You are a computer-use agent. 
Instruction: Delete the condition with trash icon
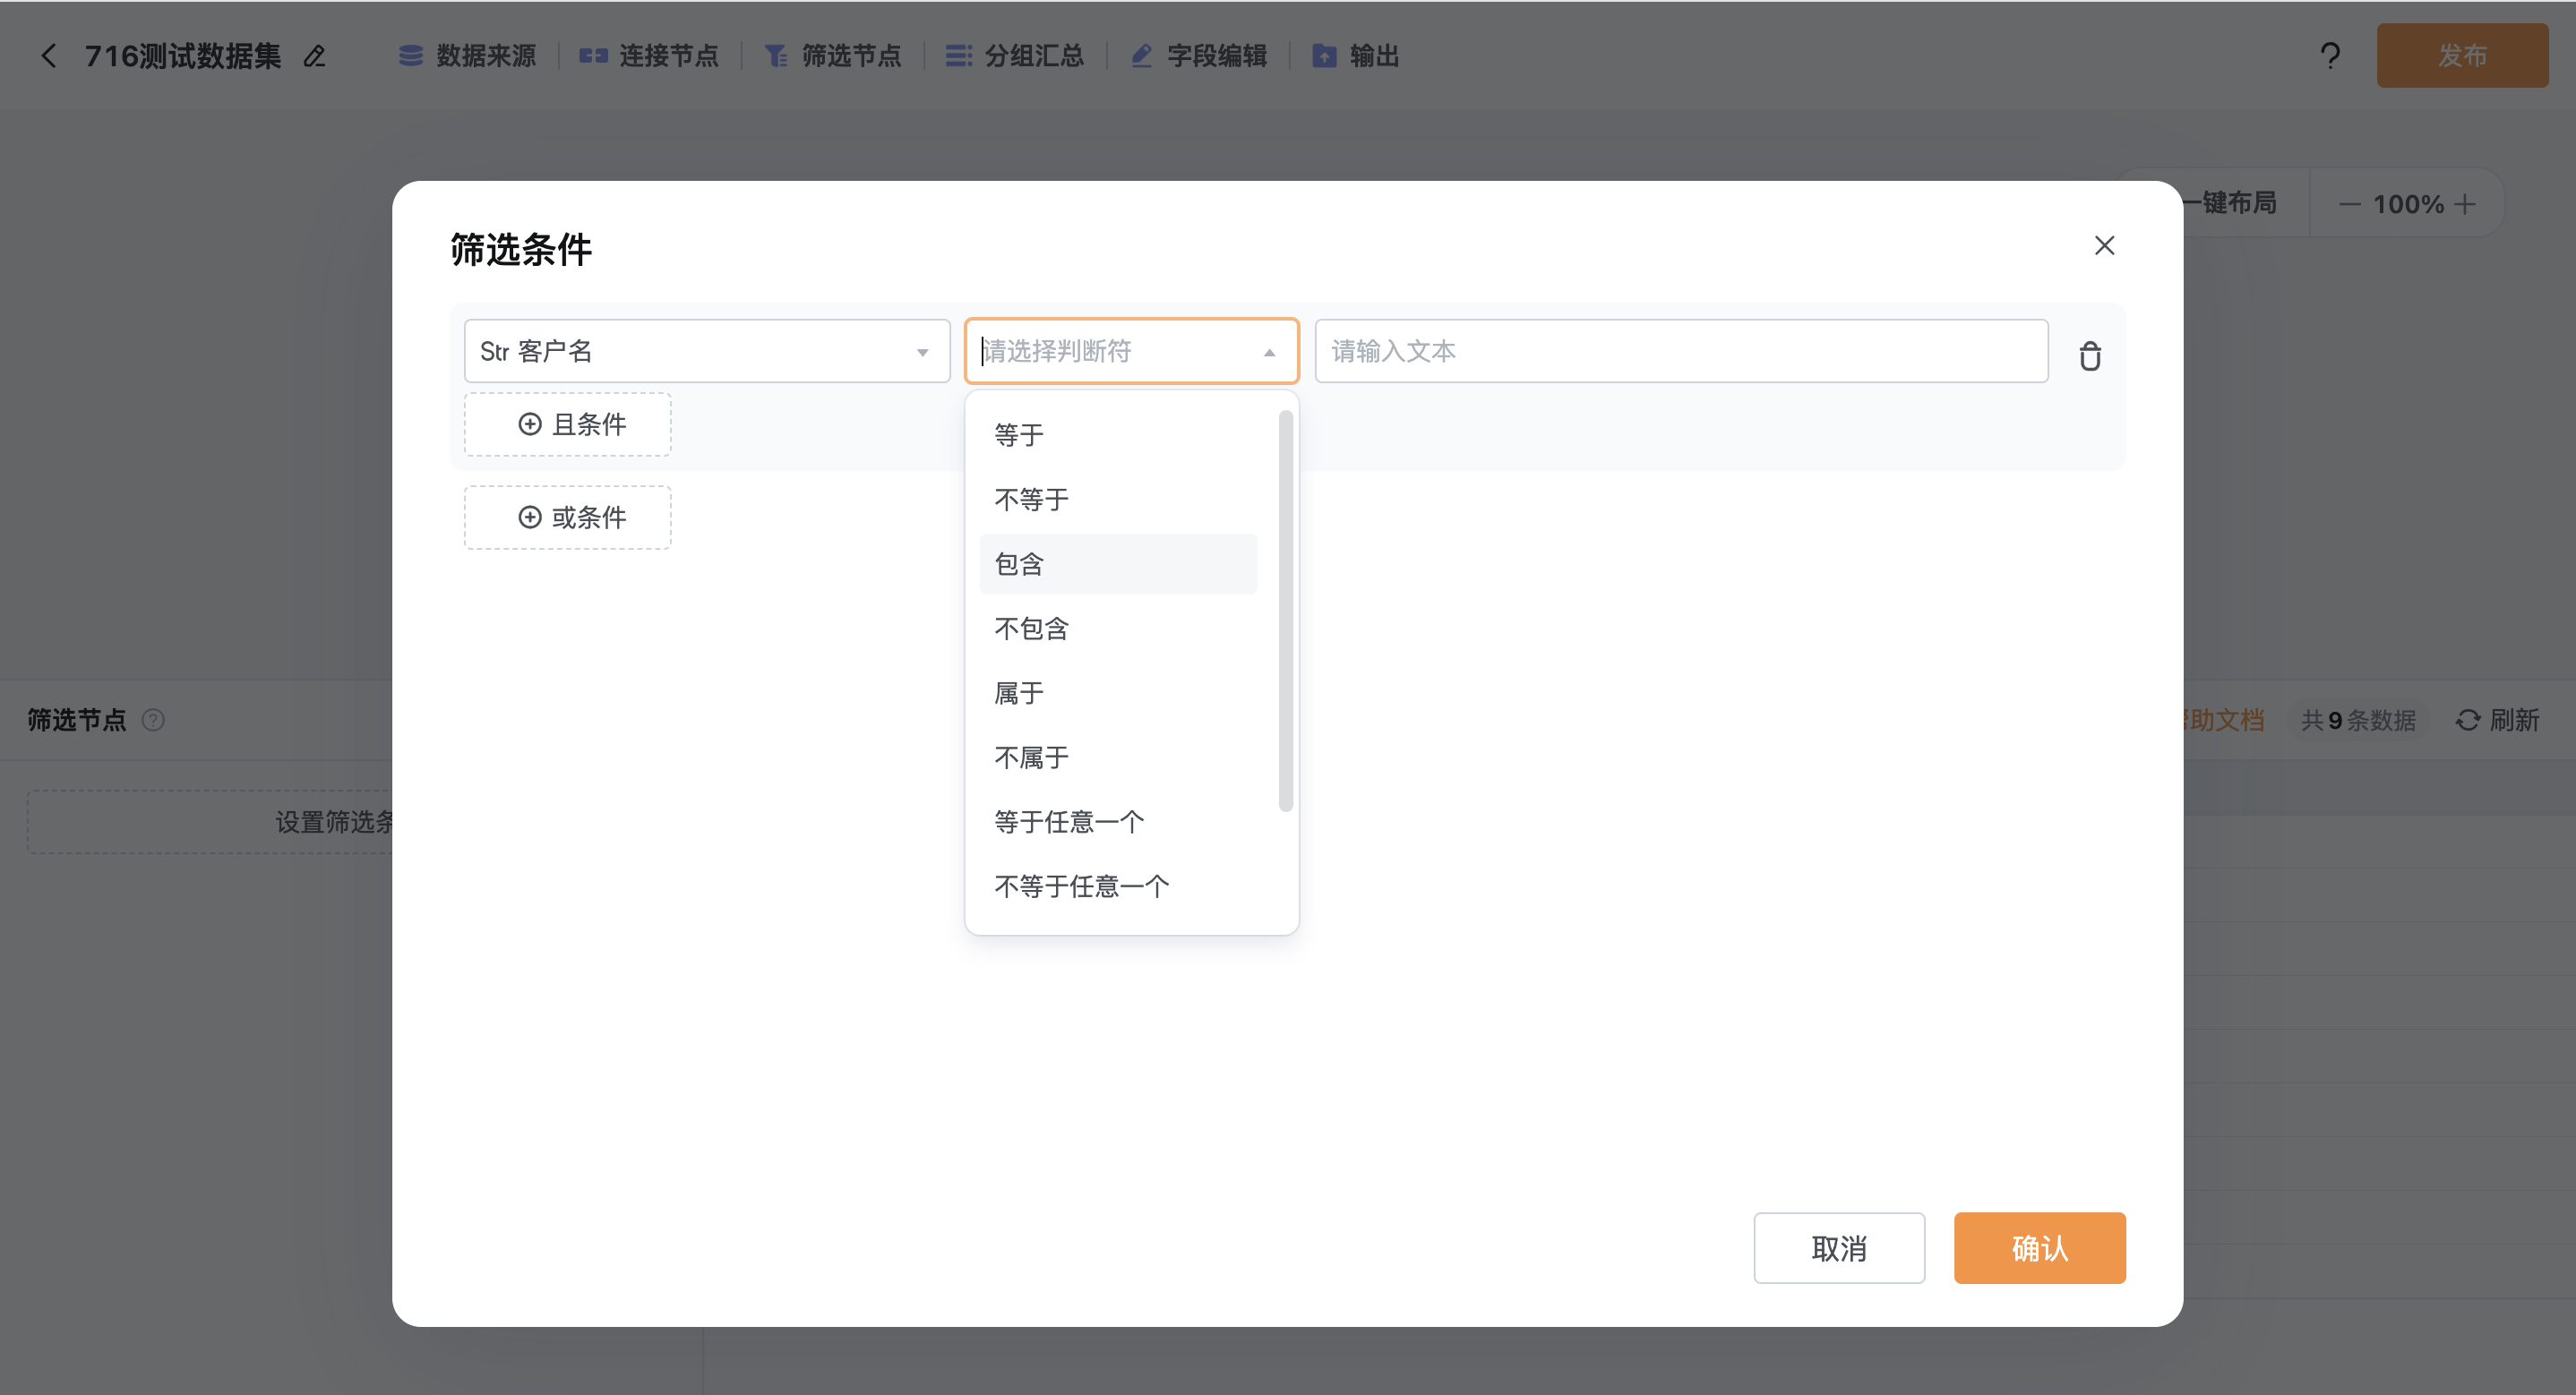tap(2090, 356)
